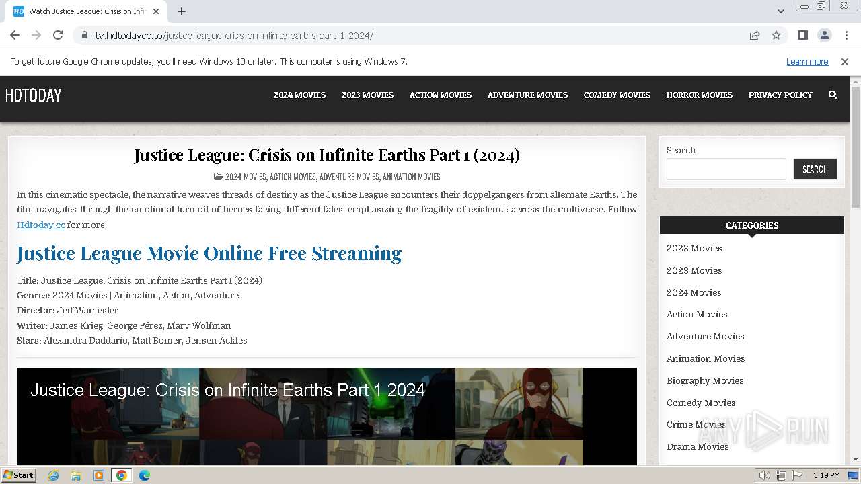
Task: View site information lock icon
Action: pyautogui.click(x=84, y=35)
